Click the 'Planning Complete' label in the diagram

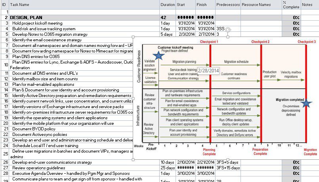[x=209, y=152]
